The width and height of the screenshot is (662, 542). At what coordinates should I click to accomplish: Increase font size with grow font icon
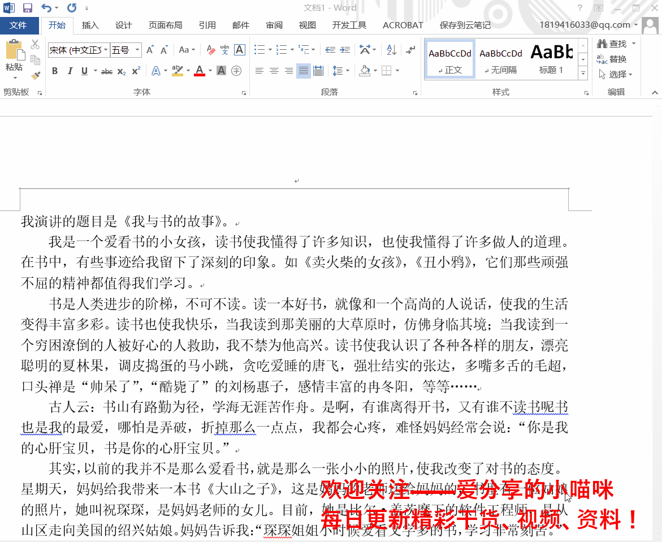tap(150, 50)
